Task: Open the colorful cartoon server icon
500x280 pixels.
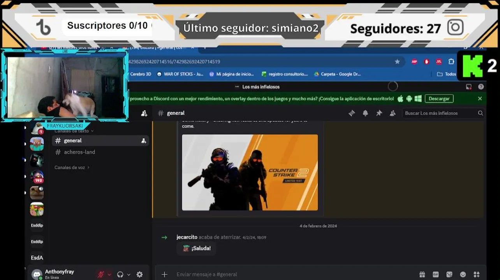Action: point(37,209)
